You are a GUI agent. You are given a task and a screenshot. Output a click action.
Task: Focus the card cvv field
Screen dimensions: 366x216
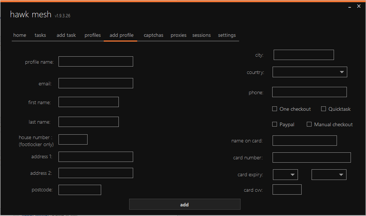tap(287, 190)
